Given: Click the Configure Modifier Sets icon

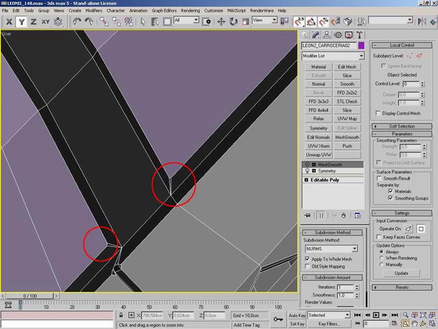Looking at the screenshot, I should click(x=357, y=214).
